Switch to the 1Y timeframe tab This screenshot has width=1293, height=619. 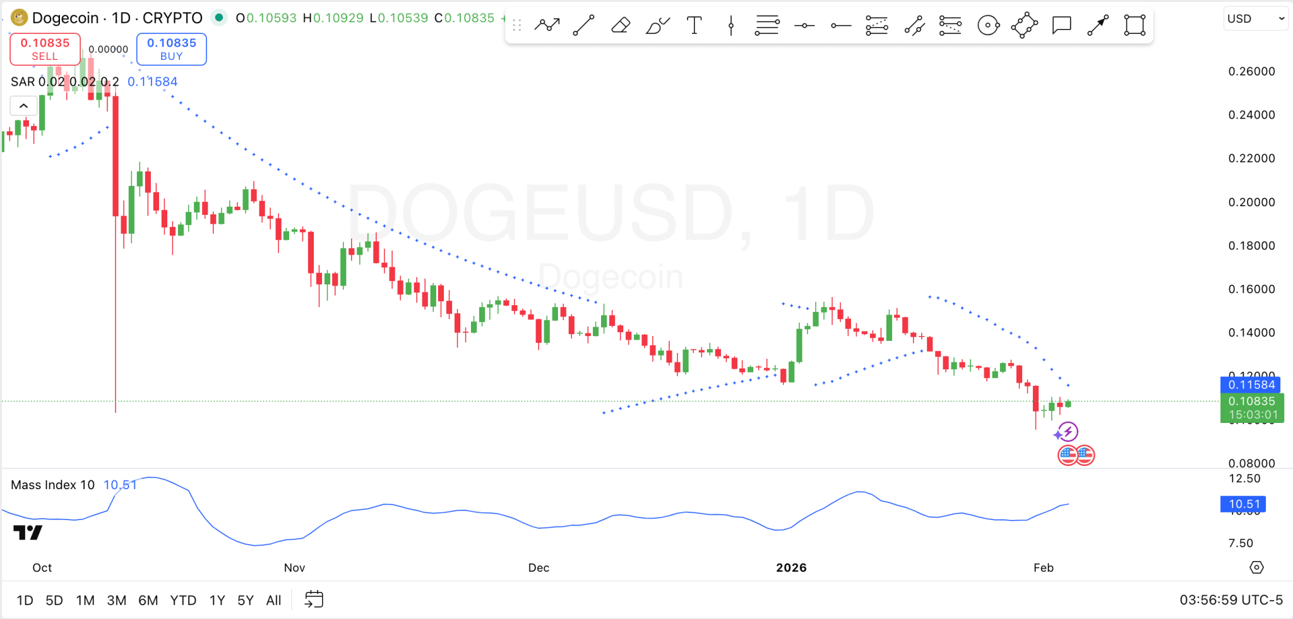217,600
